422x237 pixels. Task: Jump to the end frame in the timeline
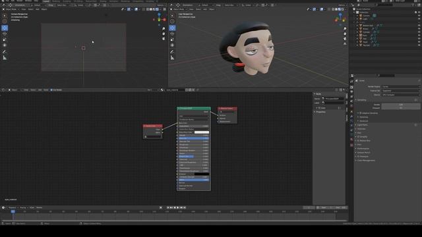click(x=185, y=207)
